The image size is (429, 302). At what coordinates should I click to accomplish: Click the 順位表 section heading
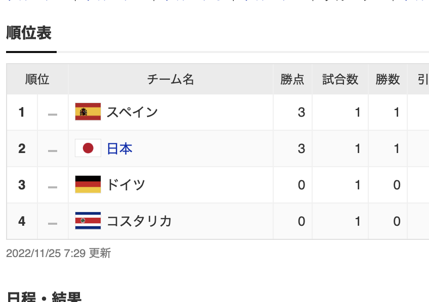click(29, 33)
